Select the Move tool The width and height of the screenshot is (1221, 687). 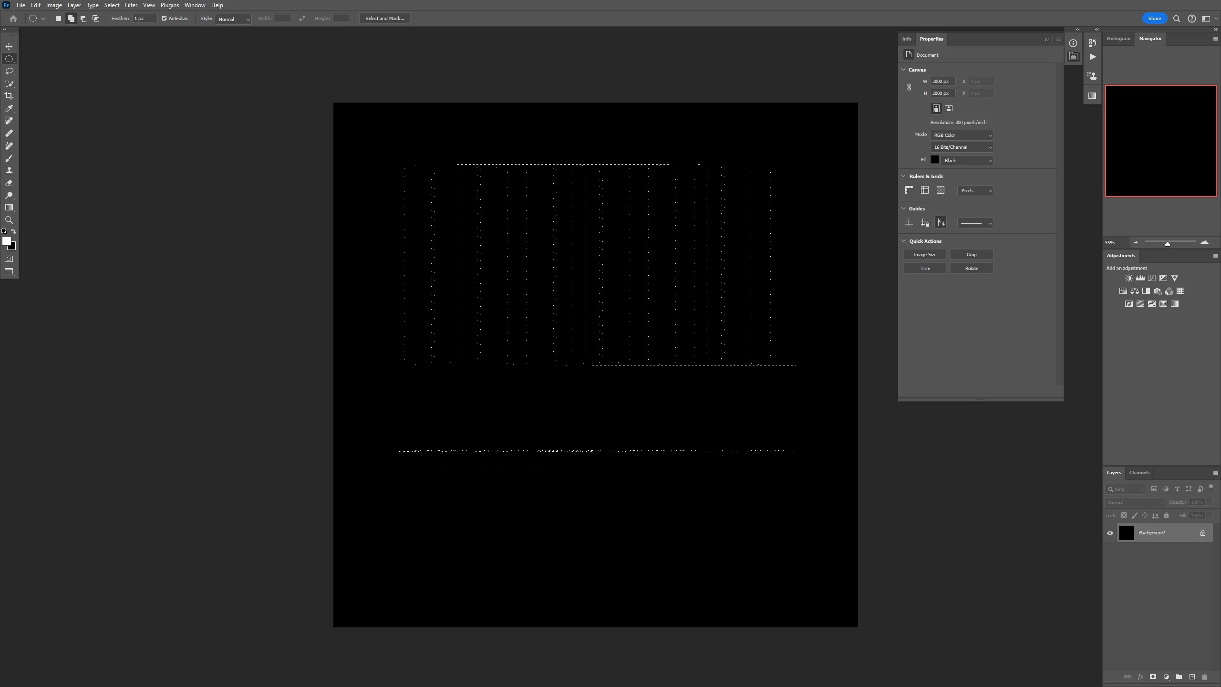pyautogui.click(x=9, y=46)
